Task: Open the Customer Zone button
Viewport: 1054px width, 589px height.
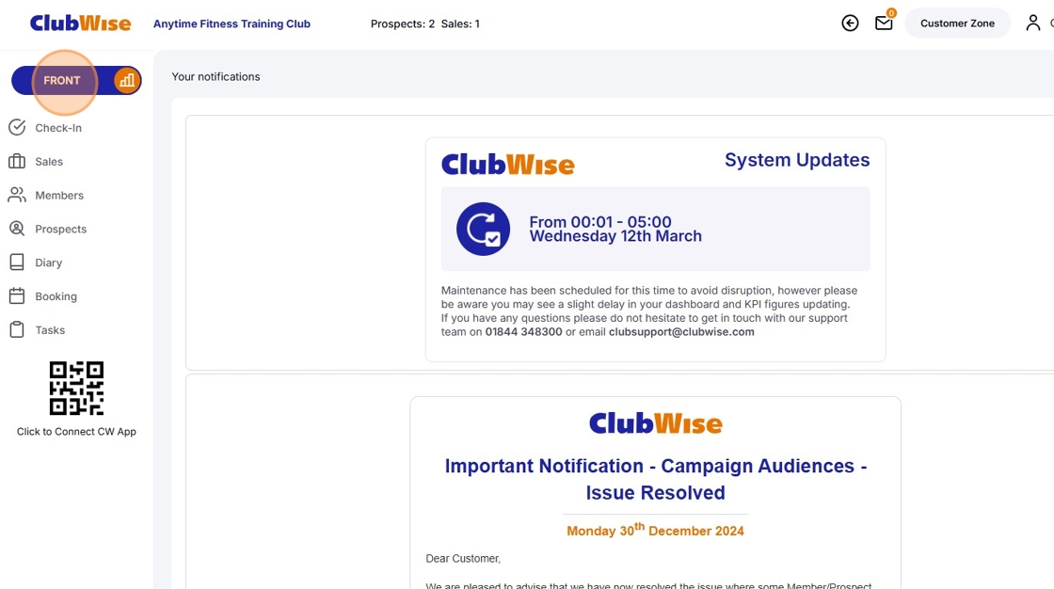Action: click(x=957, y=24)
